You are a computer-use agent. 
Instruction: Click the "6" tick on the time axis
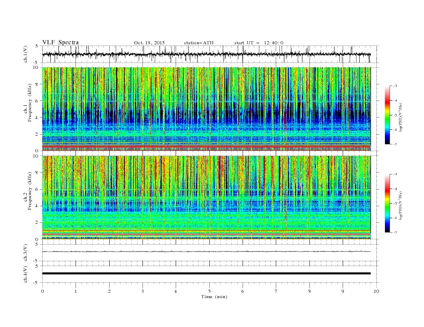coord(243,291)
